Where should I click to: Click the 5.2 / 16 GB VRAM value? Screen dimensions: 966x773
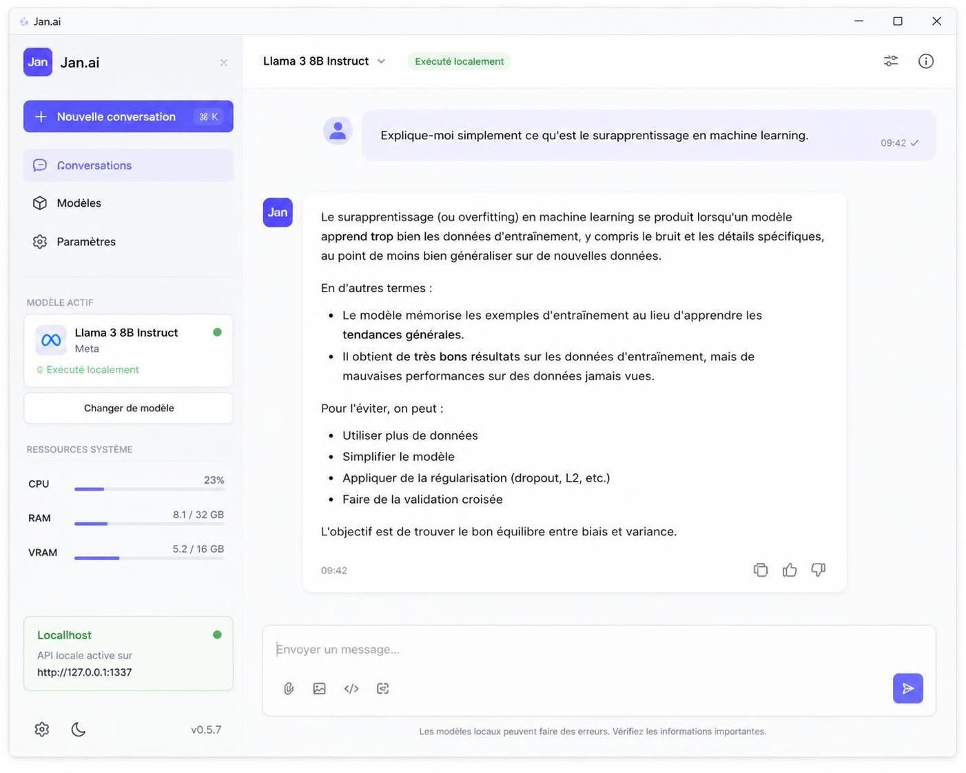pyautogui.click(x=198, y=549)
